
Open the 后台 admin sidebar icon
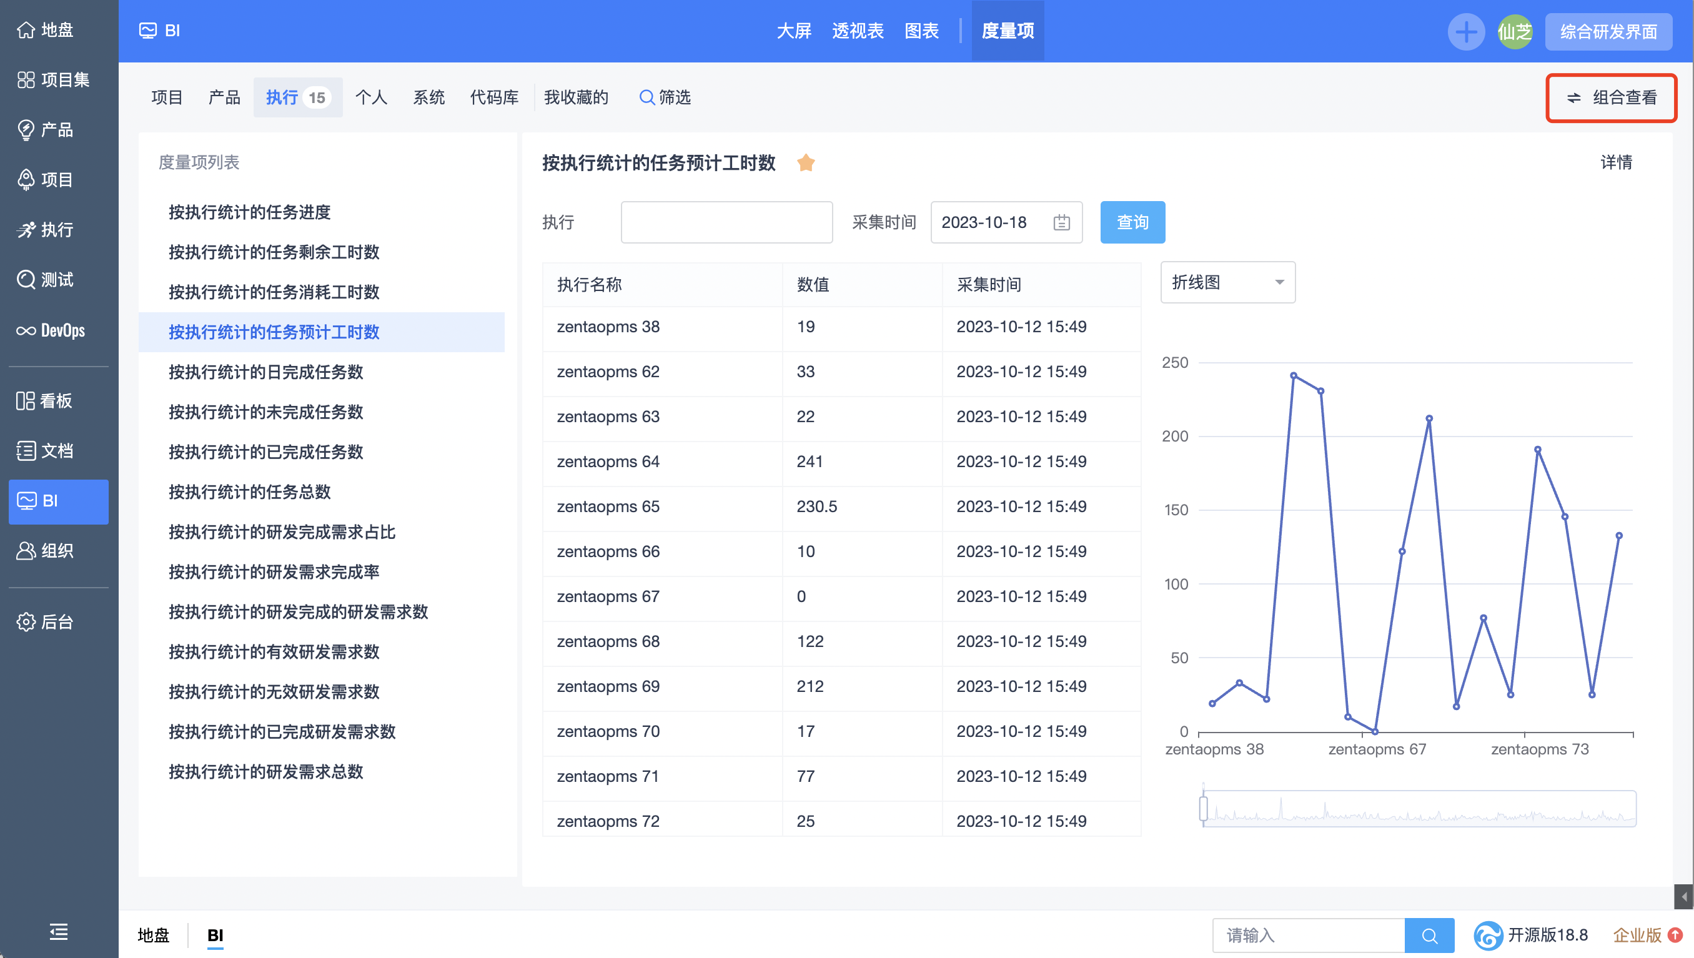(x=56, y=622)
